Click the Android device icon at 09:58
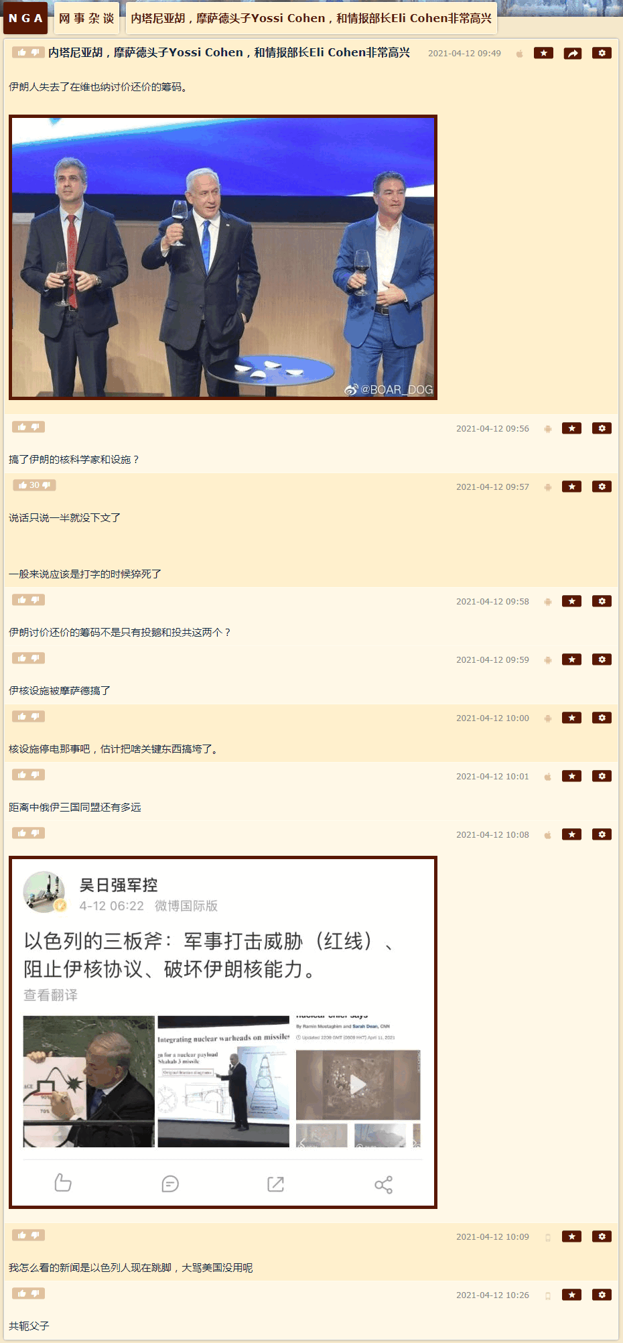Viewport: 623px width, 1343px height. point(548,602)
